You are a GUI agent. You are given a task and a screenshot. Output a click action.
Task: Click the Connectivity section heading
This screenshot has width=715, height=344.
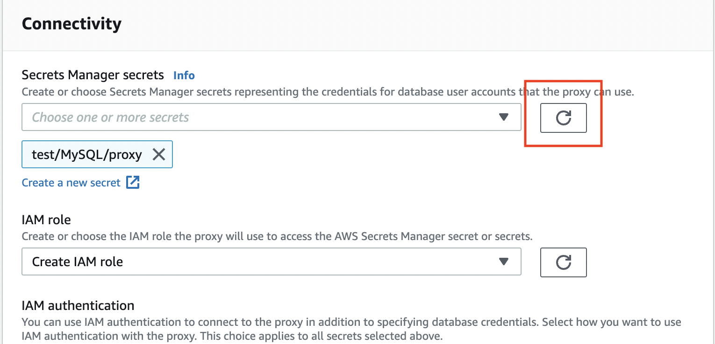[71, 24]
